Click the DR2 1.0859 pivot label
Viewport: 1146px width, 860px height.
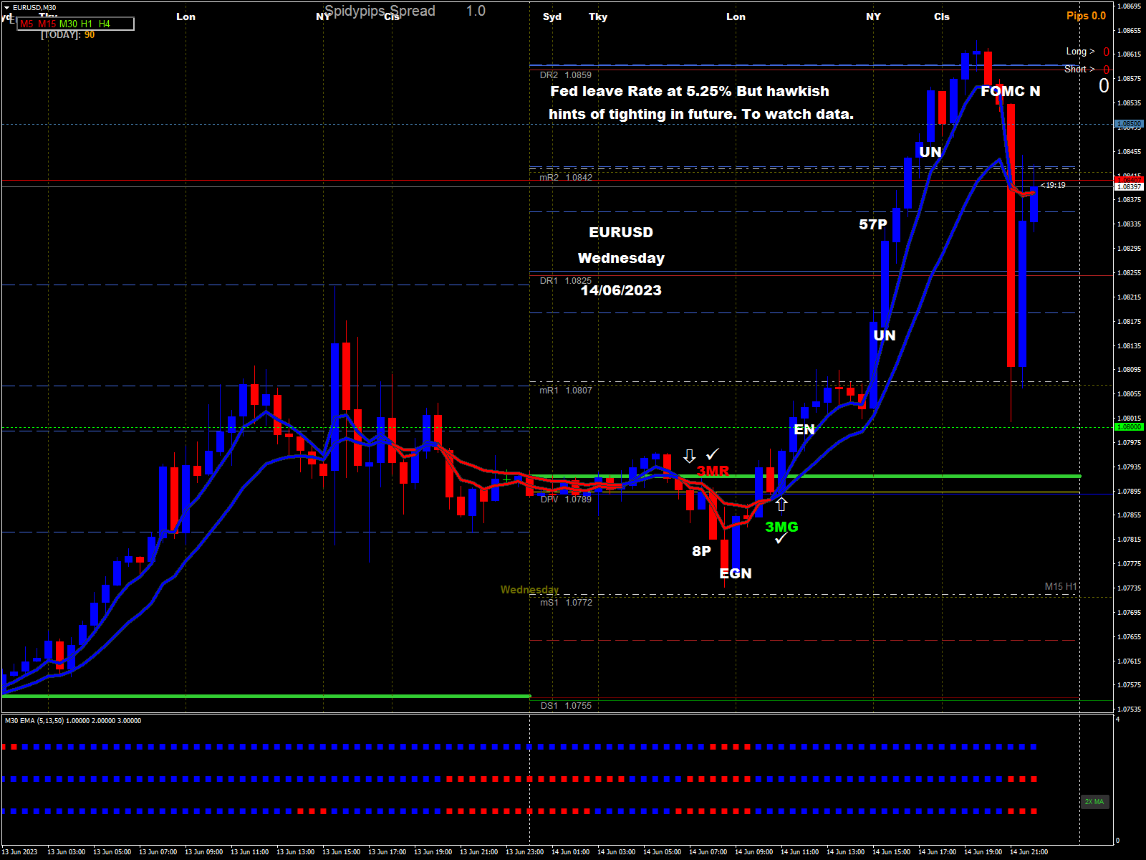tap(566, 75)
